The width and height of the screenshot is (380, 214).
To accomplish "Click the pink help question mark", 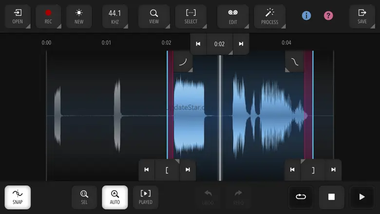I will [x=328, y=16].
